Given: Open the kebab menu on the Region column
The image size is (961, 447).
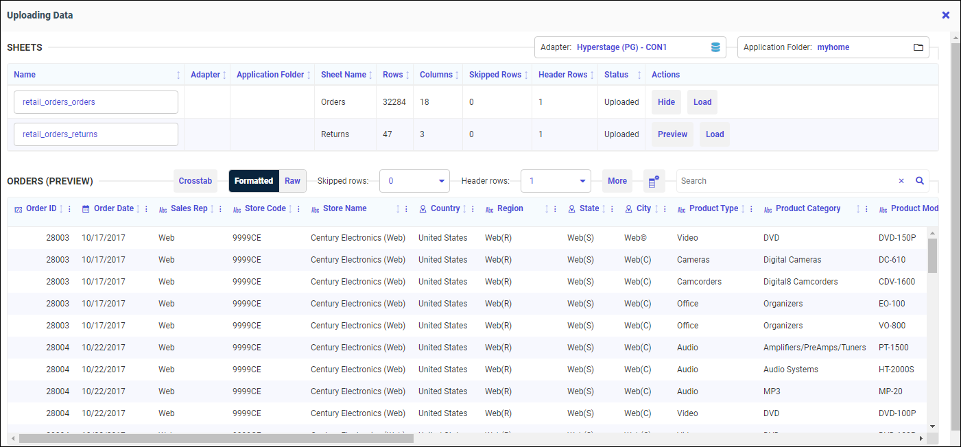Looking at the screenshot, I should [x=554, y=208].
